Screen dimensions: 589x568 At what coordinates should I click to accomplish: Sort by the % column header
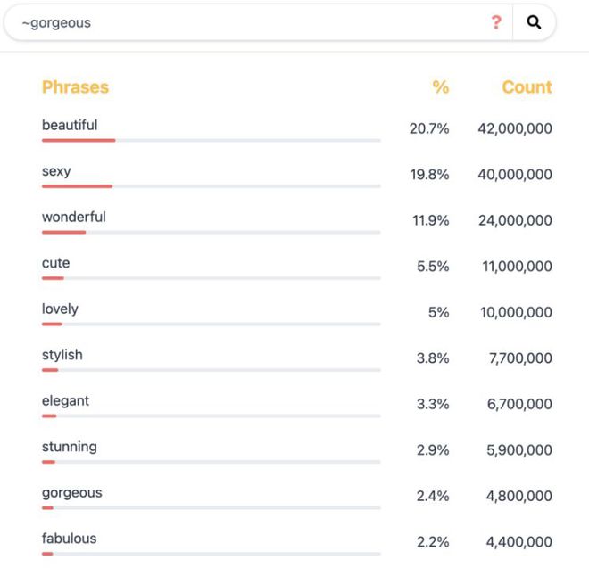click(441, 87)
